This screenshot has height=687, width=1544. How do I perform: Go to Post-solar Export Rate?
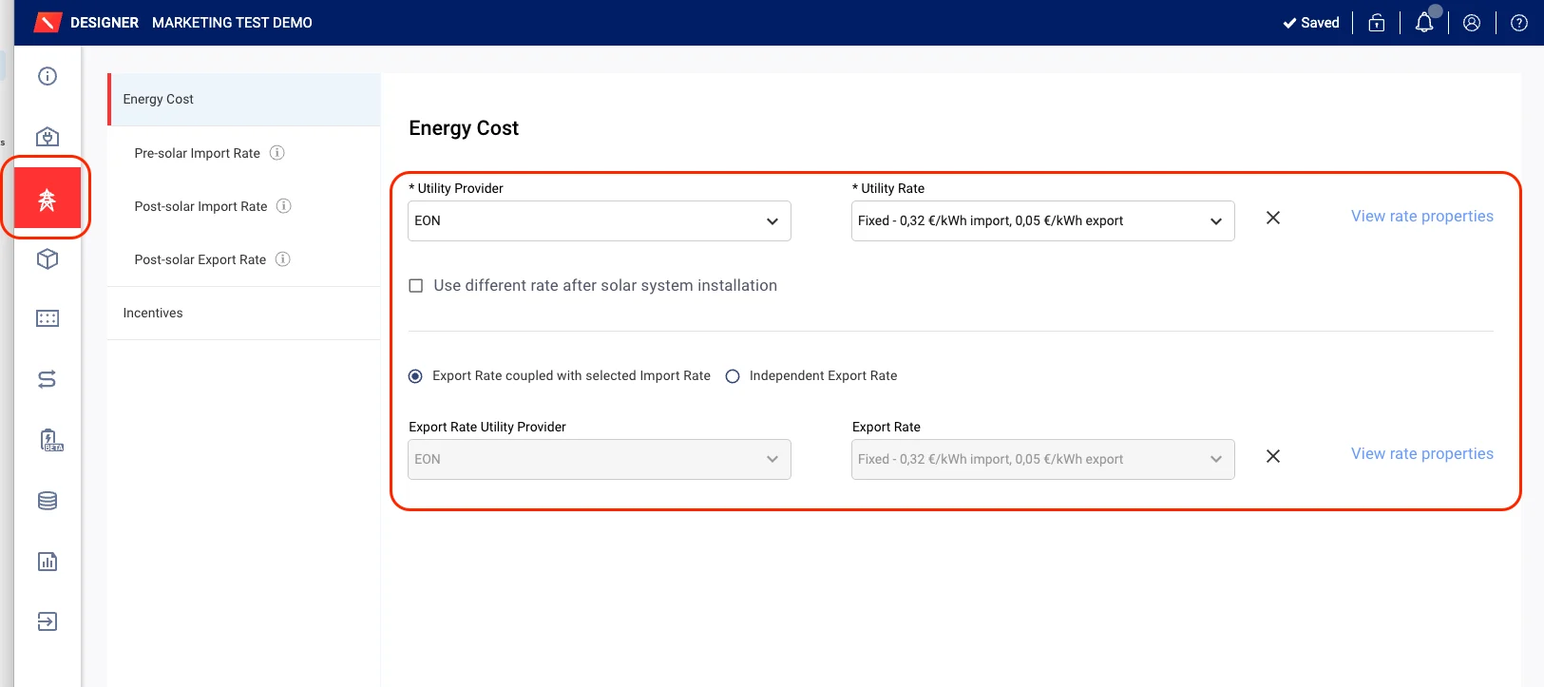[200, 259]
